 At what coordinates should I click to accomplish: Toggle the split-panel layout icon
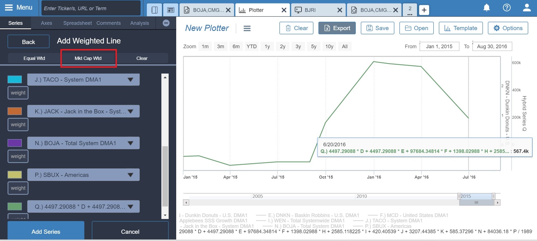tap(154, 10)
